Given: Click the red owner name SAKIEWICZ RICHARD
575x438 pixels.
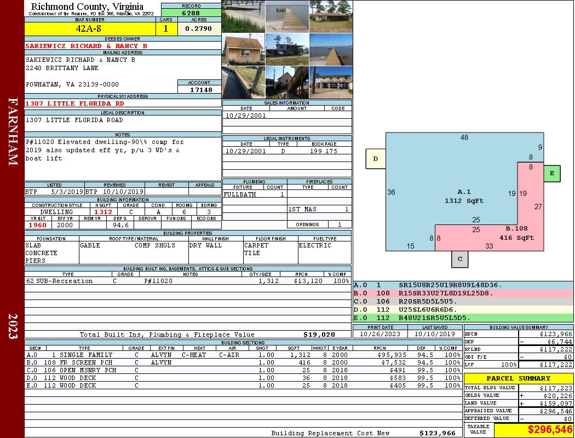Looking at the screenshot, I should tap(87, 46).
